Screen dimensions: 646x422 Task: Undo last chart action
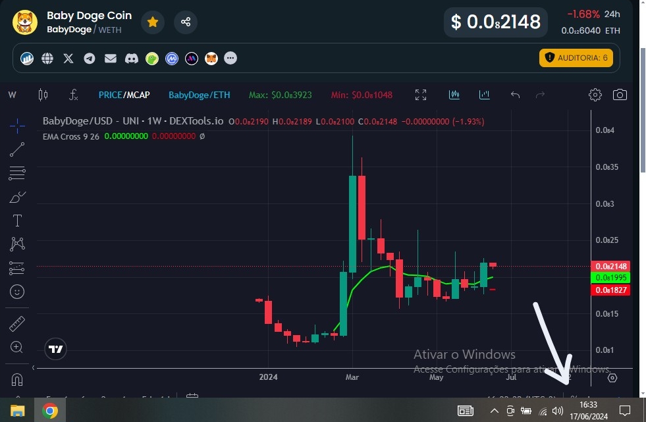[515, 95]
